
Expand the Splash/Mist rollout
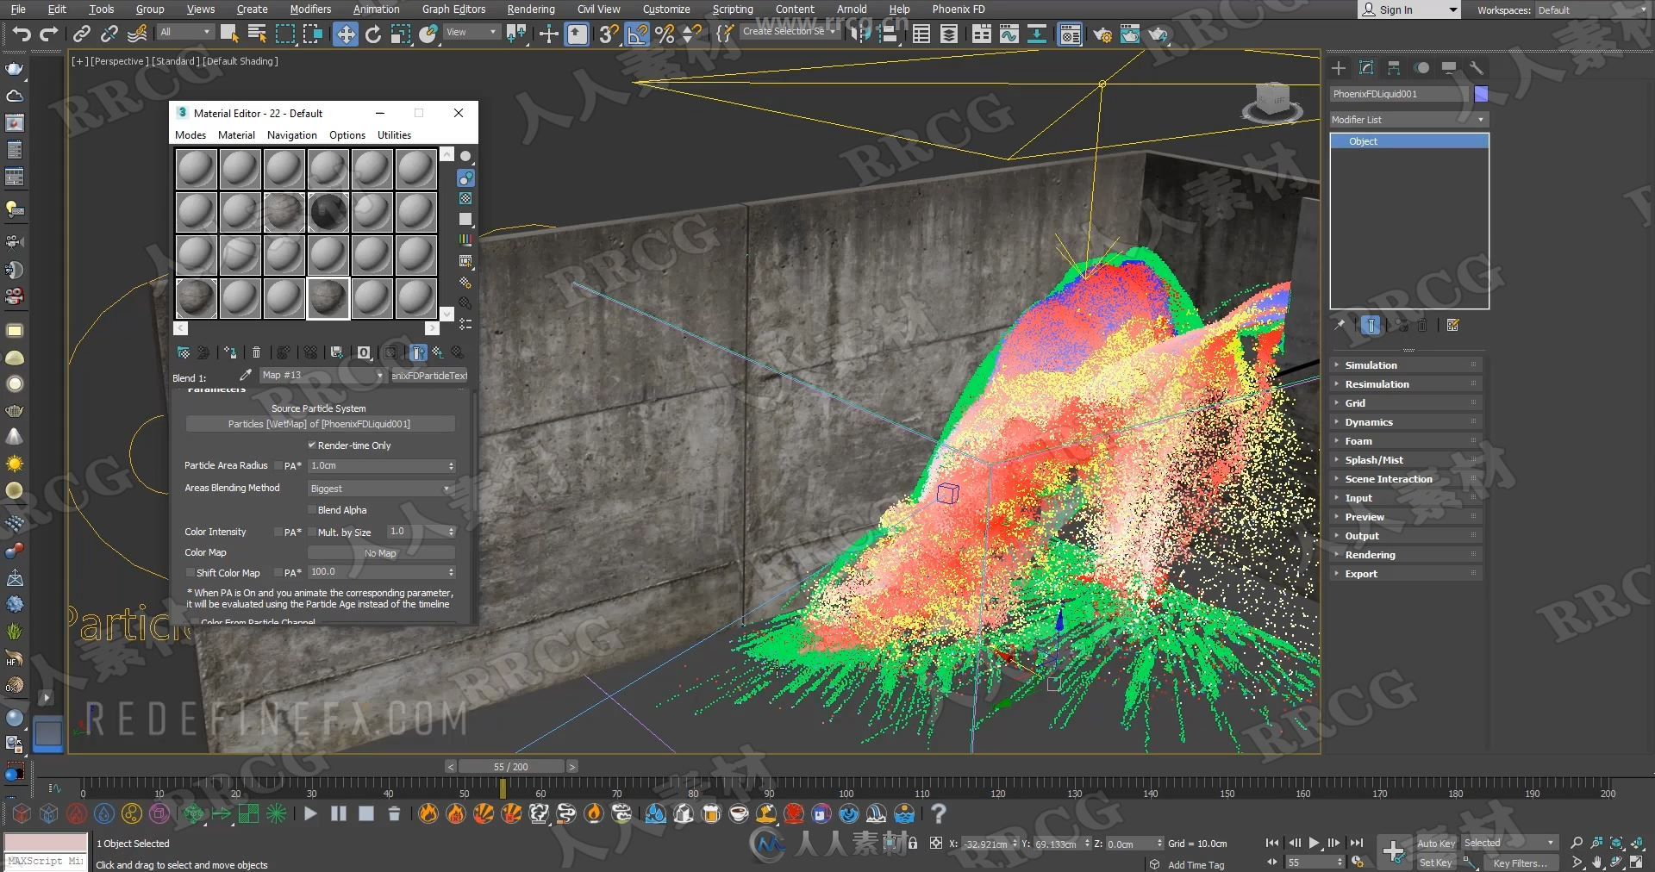tap(1406, 460)
